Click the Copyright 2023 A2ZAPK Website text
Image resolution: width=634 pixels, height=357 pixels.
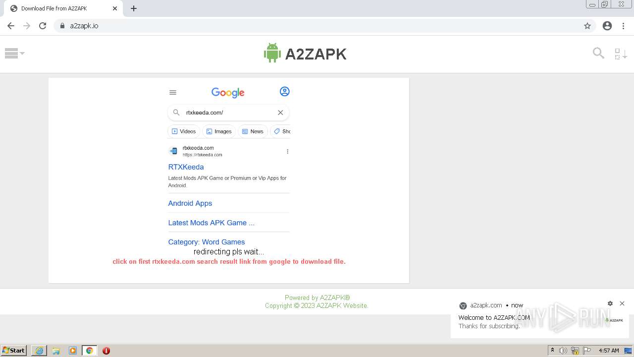(317, 305)
